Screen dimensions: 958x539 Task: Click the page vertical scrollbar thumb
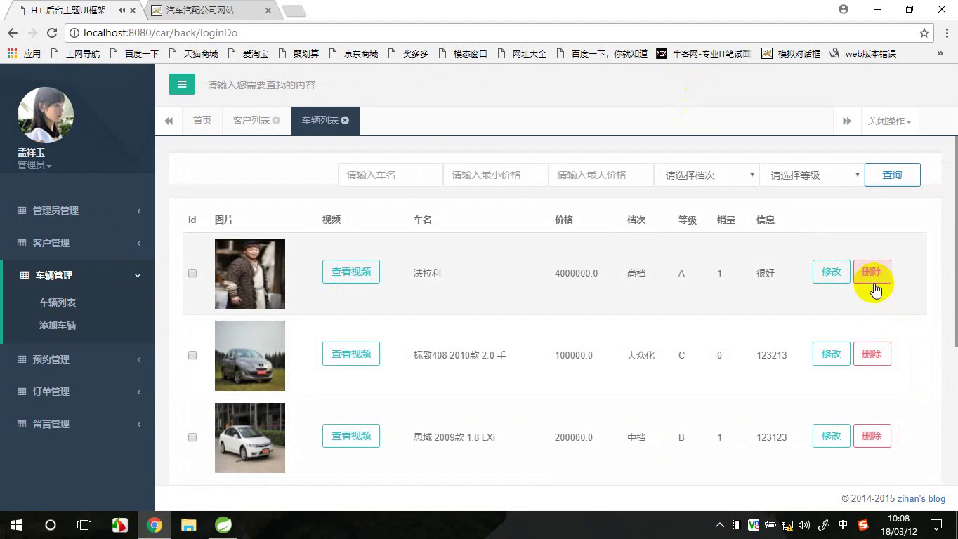[x=956, y=240]
